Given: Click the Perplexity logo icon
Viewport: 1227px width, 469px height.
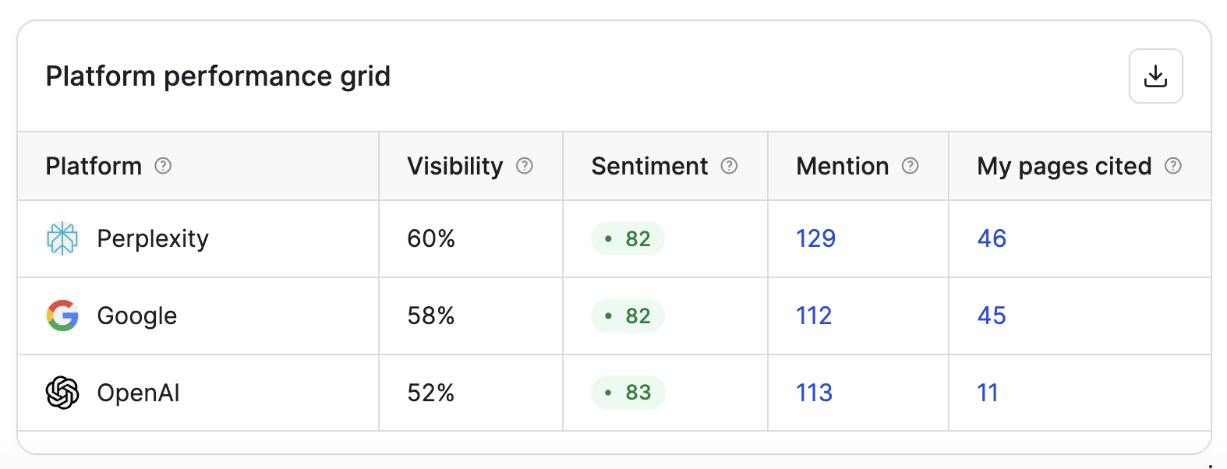Looking at the screenshot, I should (62, 238).
